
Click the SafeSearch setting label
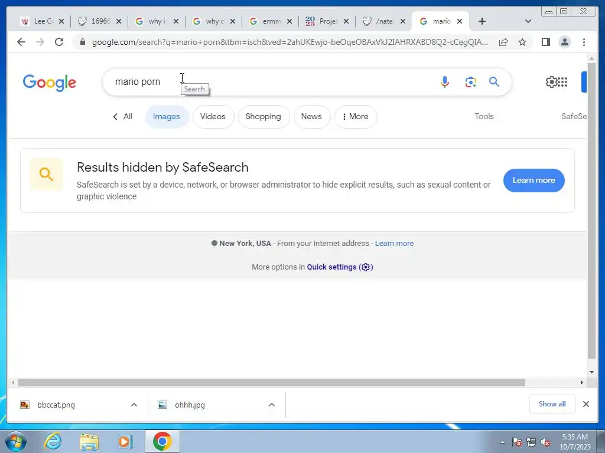574,116
